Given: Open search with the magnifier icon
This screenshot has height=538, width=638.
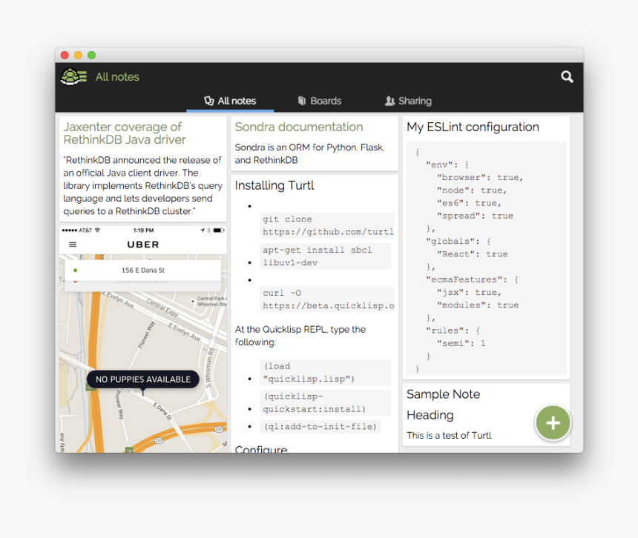Looking at the screenshot, I should click(567, 76).
